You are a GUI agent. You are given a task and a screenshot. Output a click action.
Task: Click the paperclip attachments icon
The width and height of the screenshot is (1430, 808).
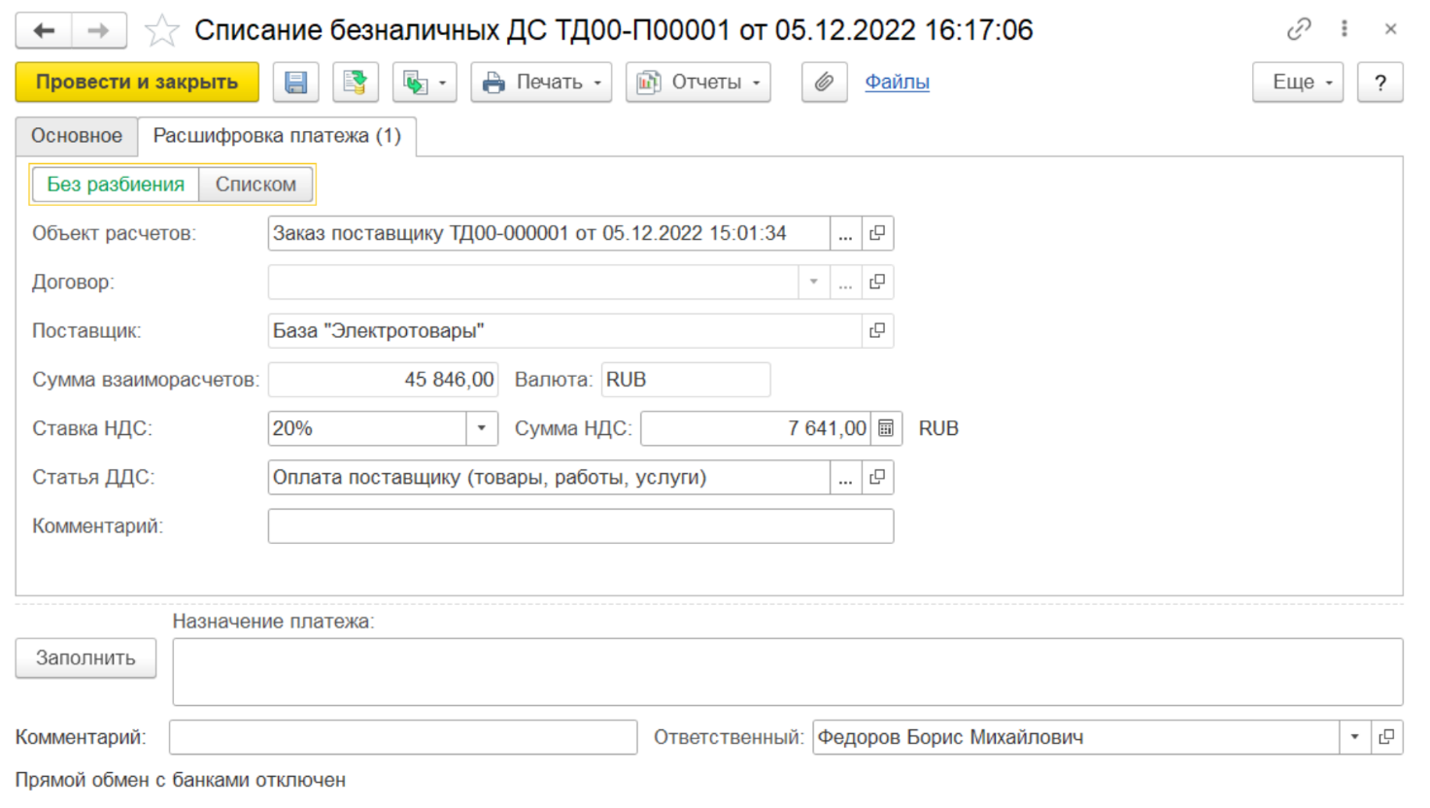point(824,83)
